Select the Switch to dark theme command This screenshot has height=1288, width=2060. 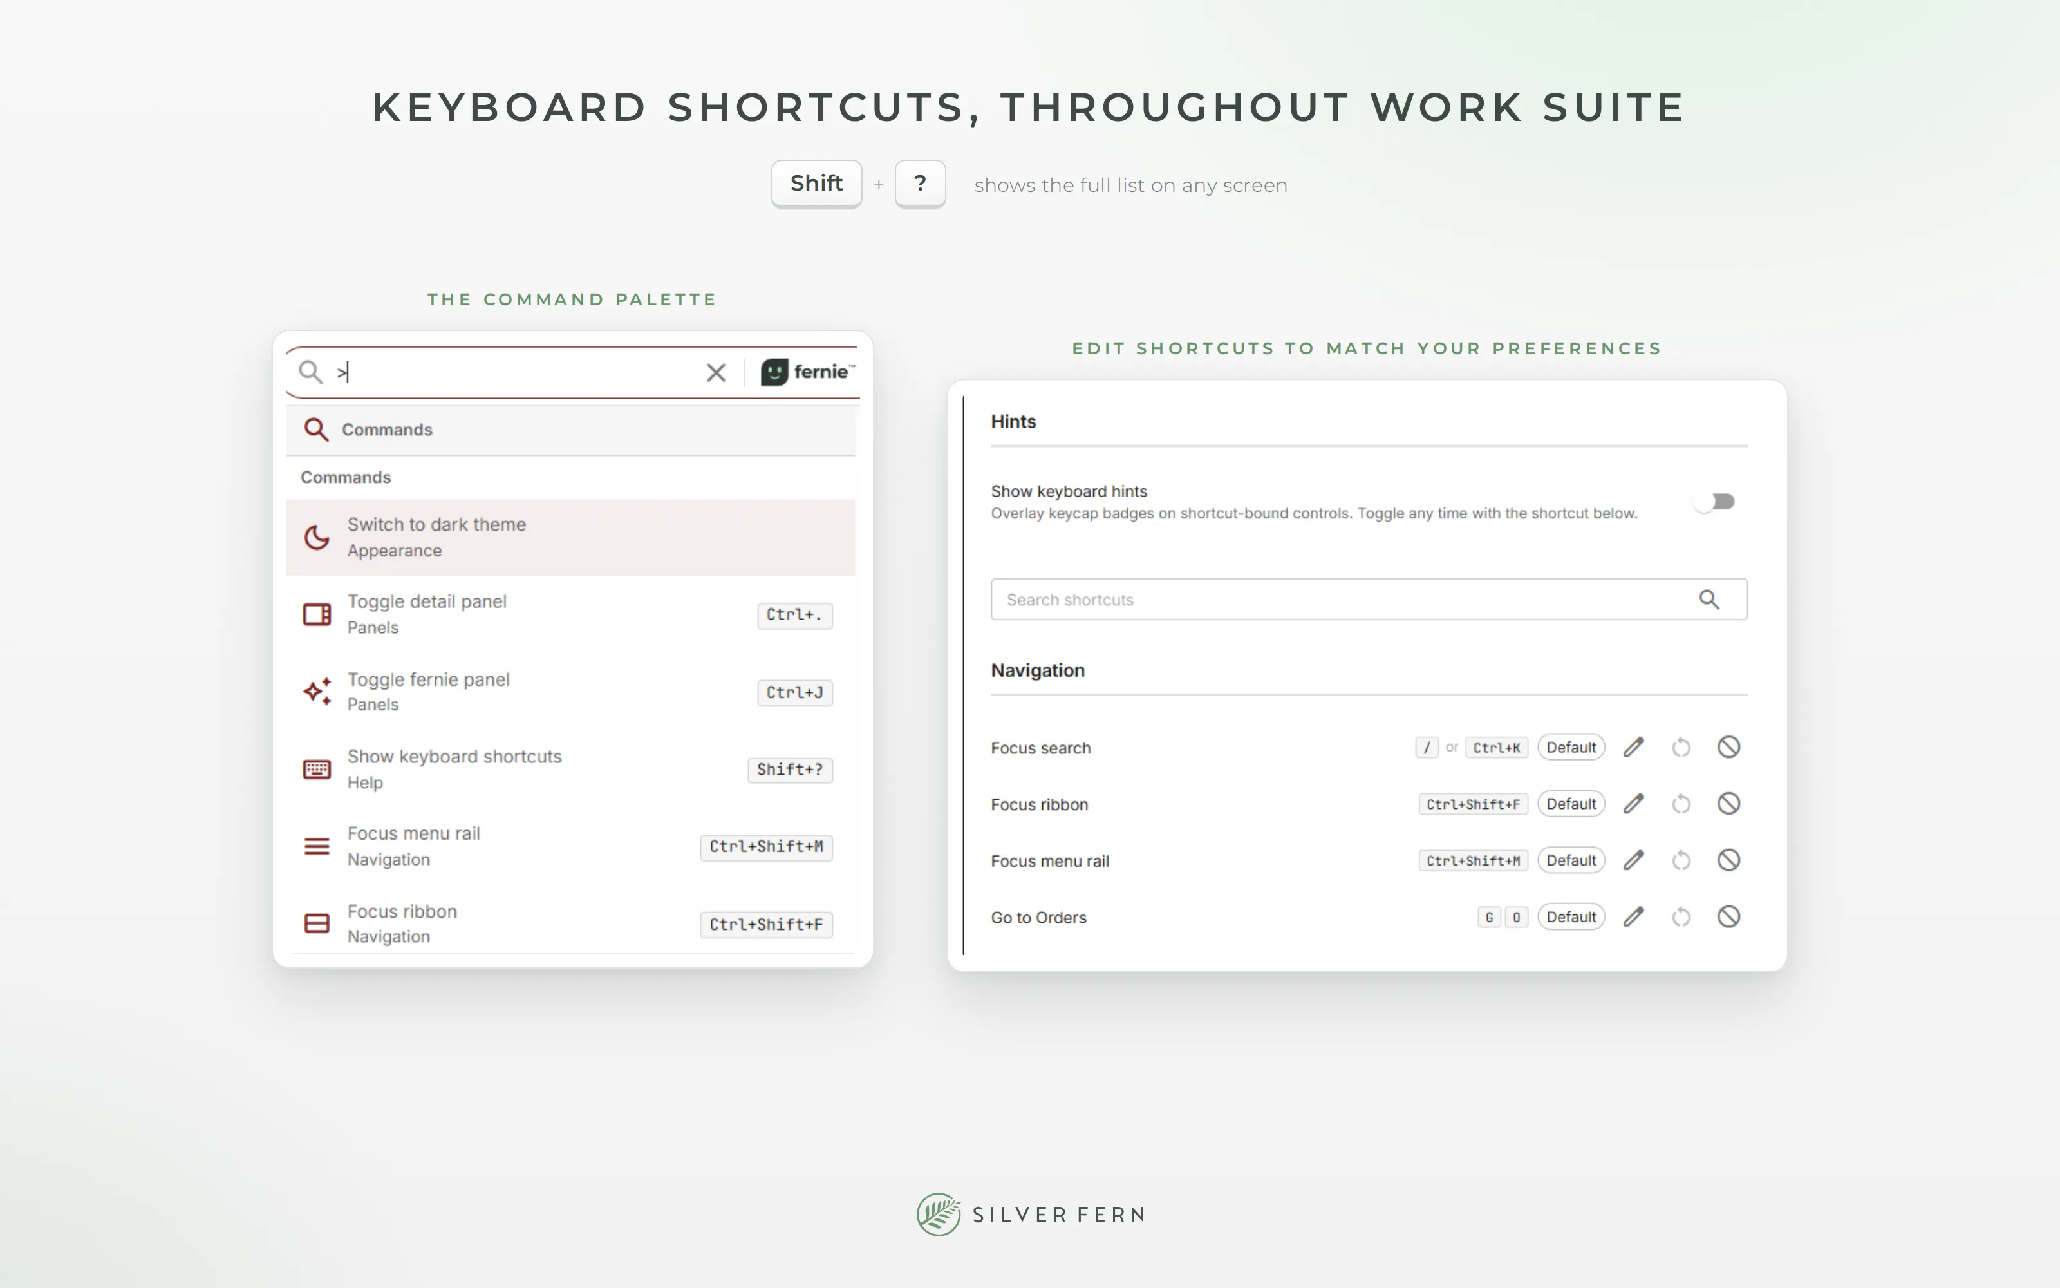point(570,538)
